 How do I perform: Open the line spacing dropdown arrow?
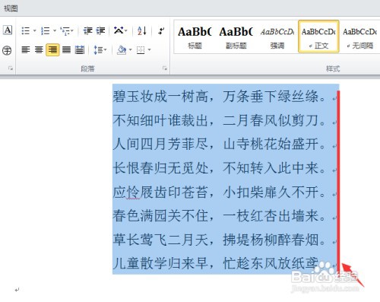106,49
